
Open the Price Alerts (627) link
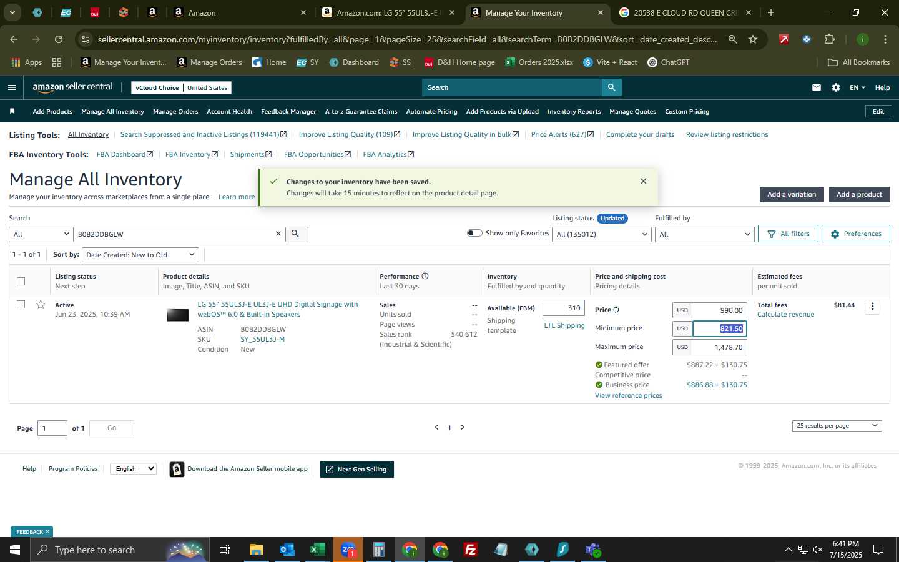point(562,134)
